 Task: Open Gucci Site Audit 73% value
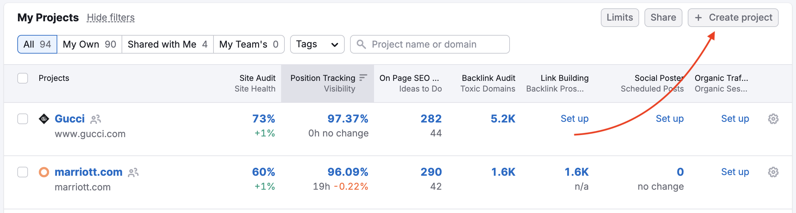tap(263, 119)
